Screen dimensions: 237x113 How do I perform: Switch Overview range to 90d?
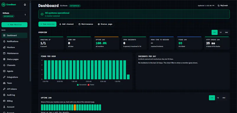pos(226,32)
